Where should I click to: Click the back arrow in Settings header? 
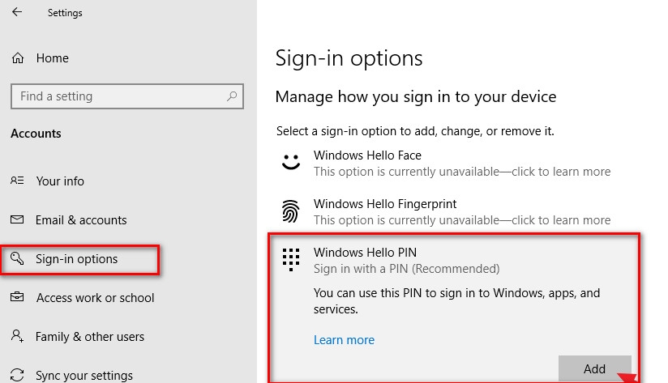pos(17,12)
